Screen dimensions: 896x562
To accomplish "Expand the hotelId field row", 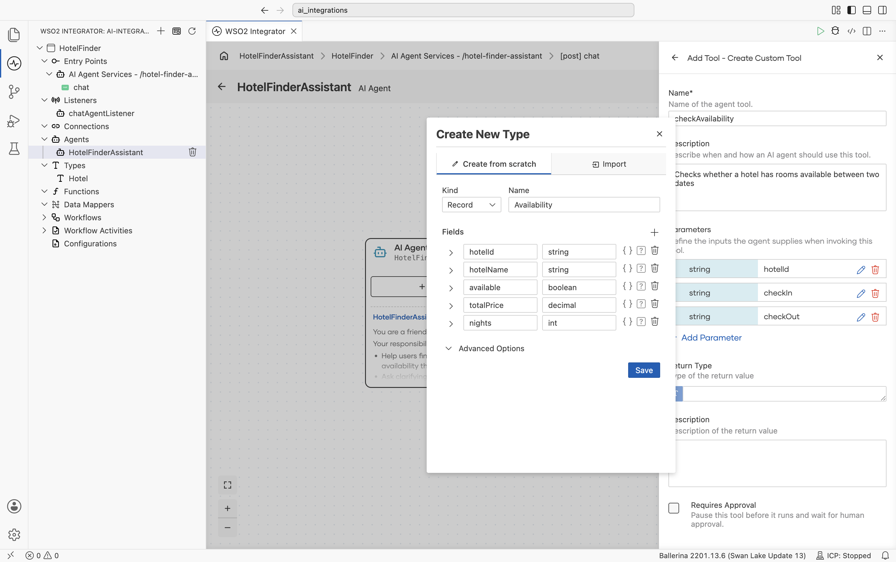I will tap(451, 252).
